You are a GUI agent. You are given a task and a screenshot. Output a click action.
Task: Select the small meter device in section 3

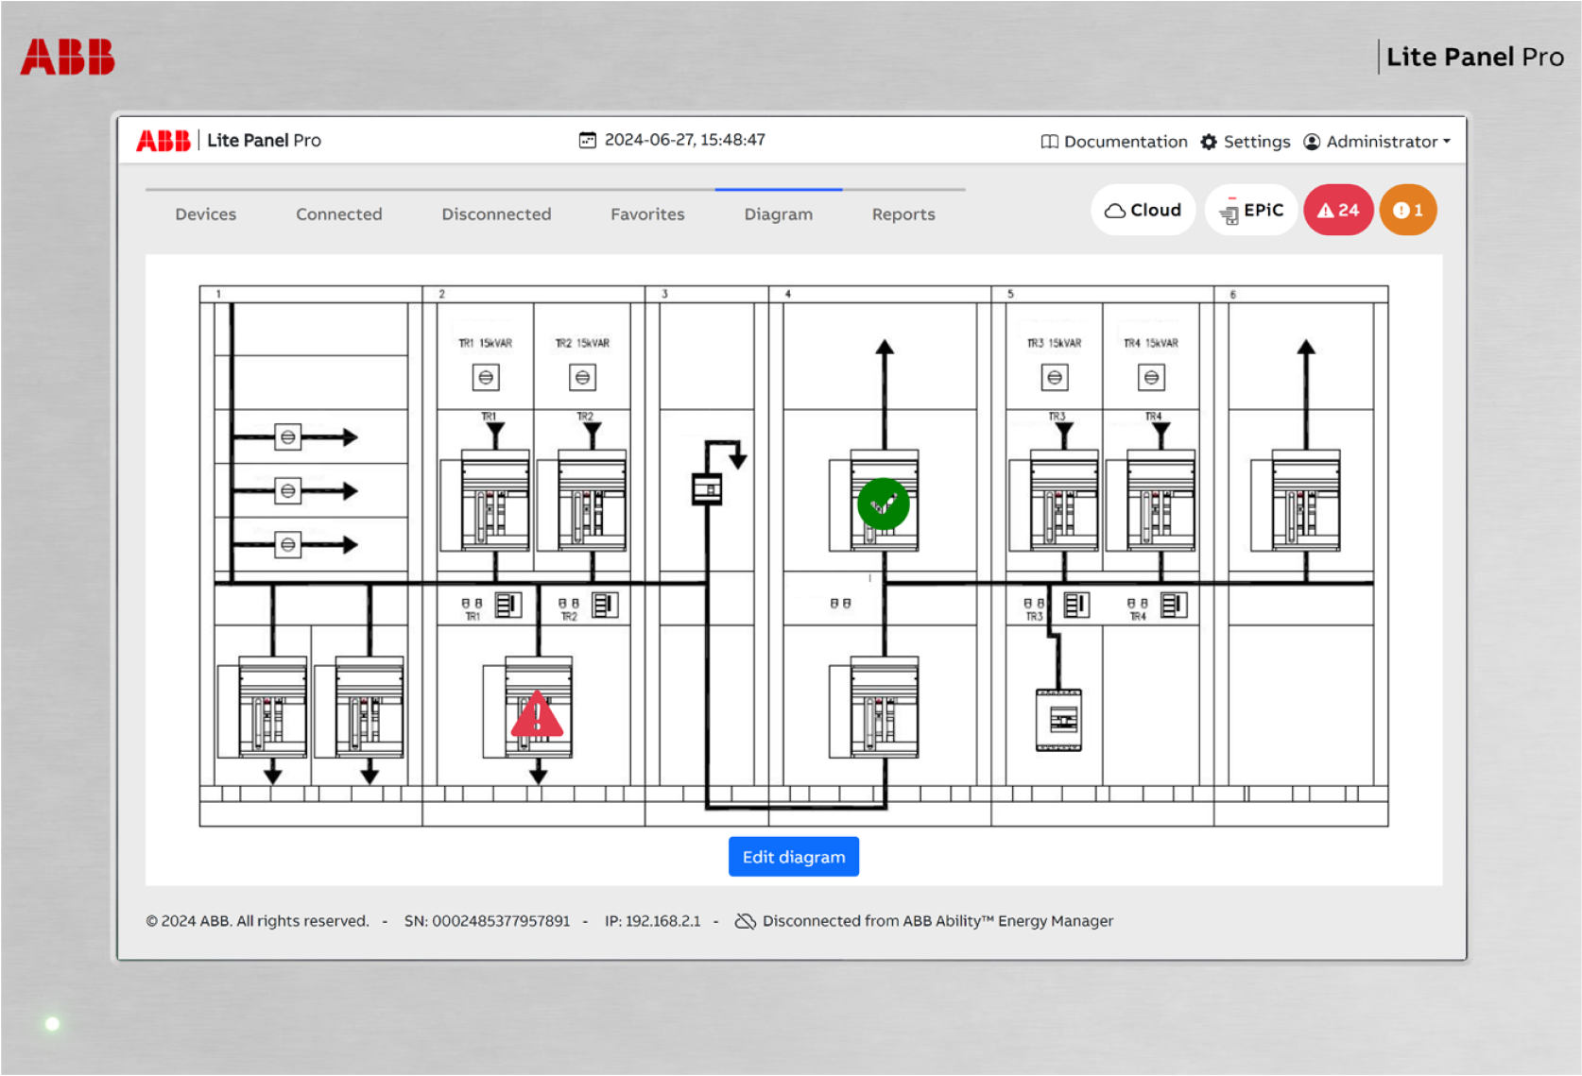[x=707, y=488]
